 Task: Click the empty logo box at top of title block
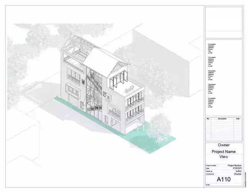[x=224, y=22]
